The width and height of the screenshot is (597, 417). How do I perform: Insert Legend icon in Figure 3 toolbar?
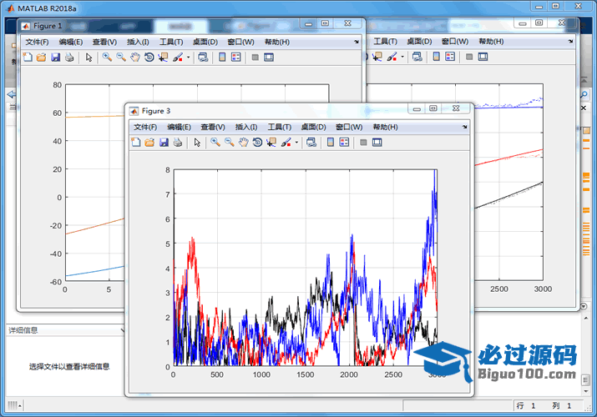click(344, 143)
